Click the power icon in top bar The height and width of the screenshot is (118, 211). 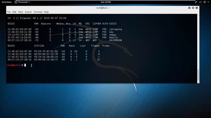tap(204, 2)
